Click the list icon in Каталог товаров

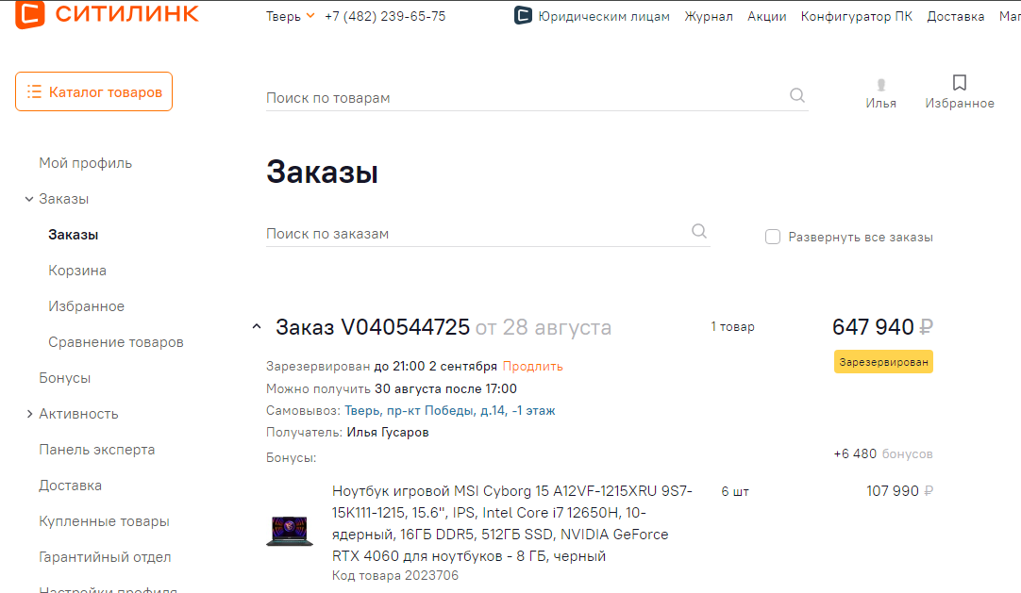pos(34,91)
